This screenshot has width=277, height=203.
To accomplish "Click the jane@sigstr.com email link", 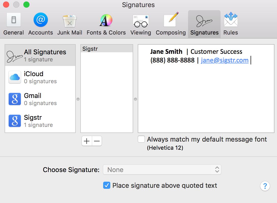I will click(225, 60).
